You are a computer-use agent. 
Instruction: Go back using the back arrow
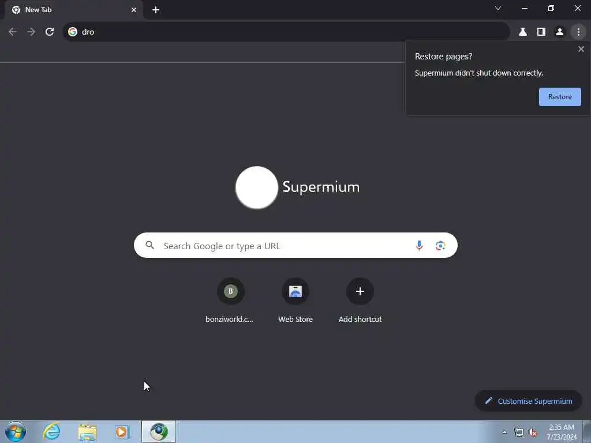(x=13, y=32)
